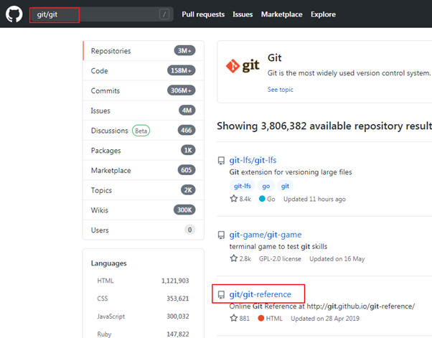Click Updated on 28 Apr 2019 text
432x338 pixels.
click(325, 319)
